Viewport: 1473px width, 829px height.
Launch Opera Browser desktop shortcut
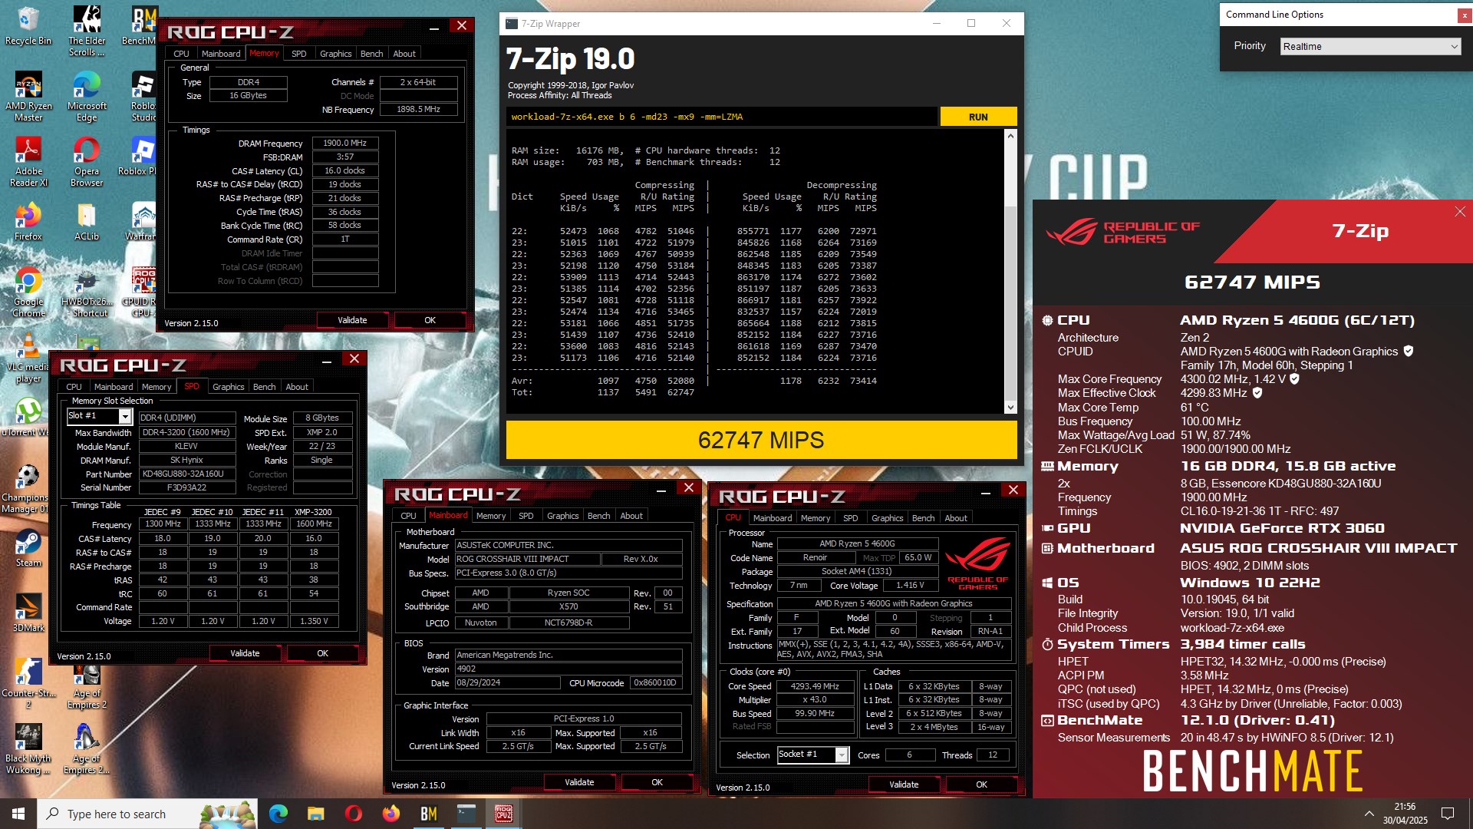(x=87, y=161)
